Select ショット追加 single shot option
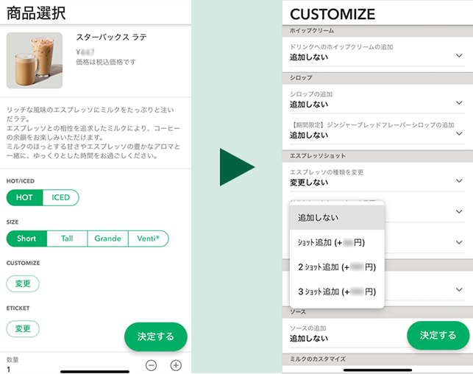Screen dimensions: 473x374 coord(337,242)
